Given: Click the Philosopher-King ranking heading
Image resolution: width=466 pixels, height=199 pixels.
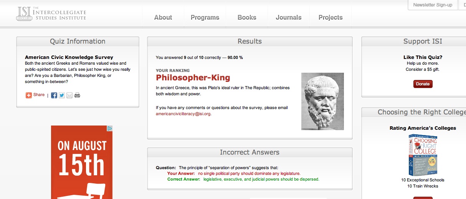Looking at the screenshot, I should (193, 78).
